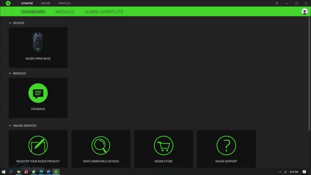Switch to the Global Shortcuts tab
Viewport: 311px width, 175px height.
coord(104,12)
